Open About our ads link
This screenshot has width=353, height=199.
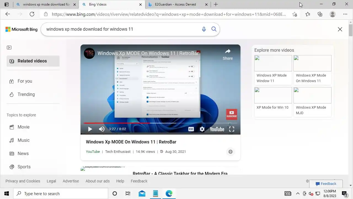click(x=97, y=181)
